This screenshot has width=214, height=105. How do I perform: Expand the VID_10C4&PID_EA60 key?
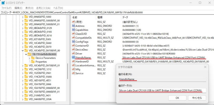(x=23, y=43)
